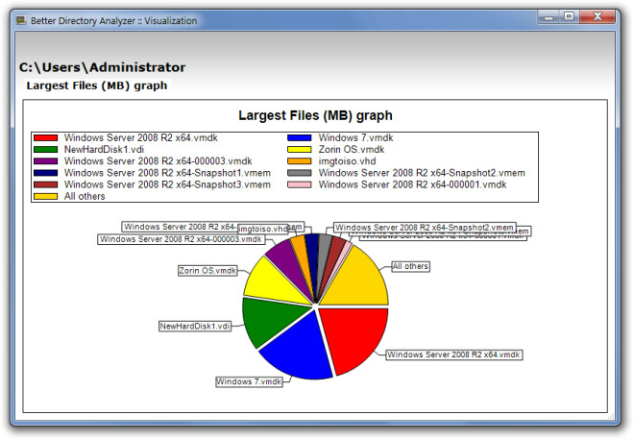This screenshot has height=440, width=634.
Task: Click the chart title 'Largest Files (MB) graph'
Action: [x=315, y=115]
